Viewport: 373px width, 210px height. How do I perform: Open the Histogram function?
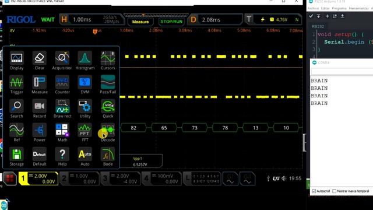85,58
